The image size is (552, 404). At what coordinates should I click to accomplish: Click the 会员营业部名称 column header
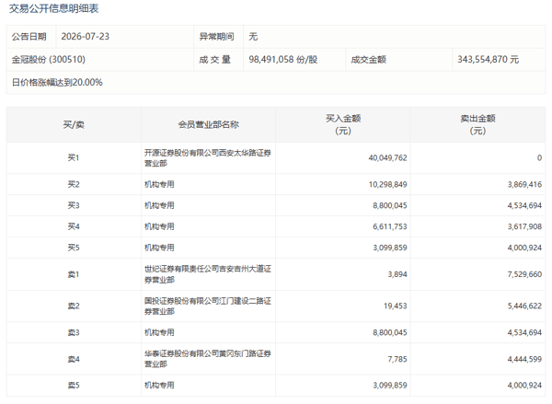(209, 124)
